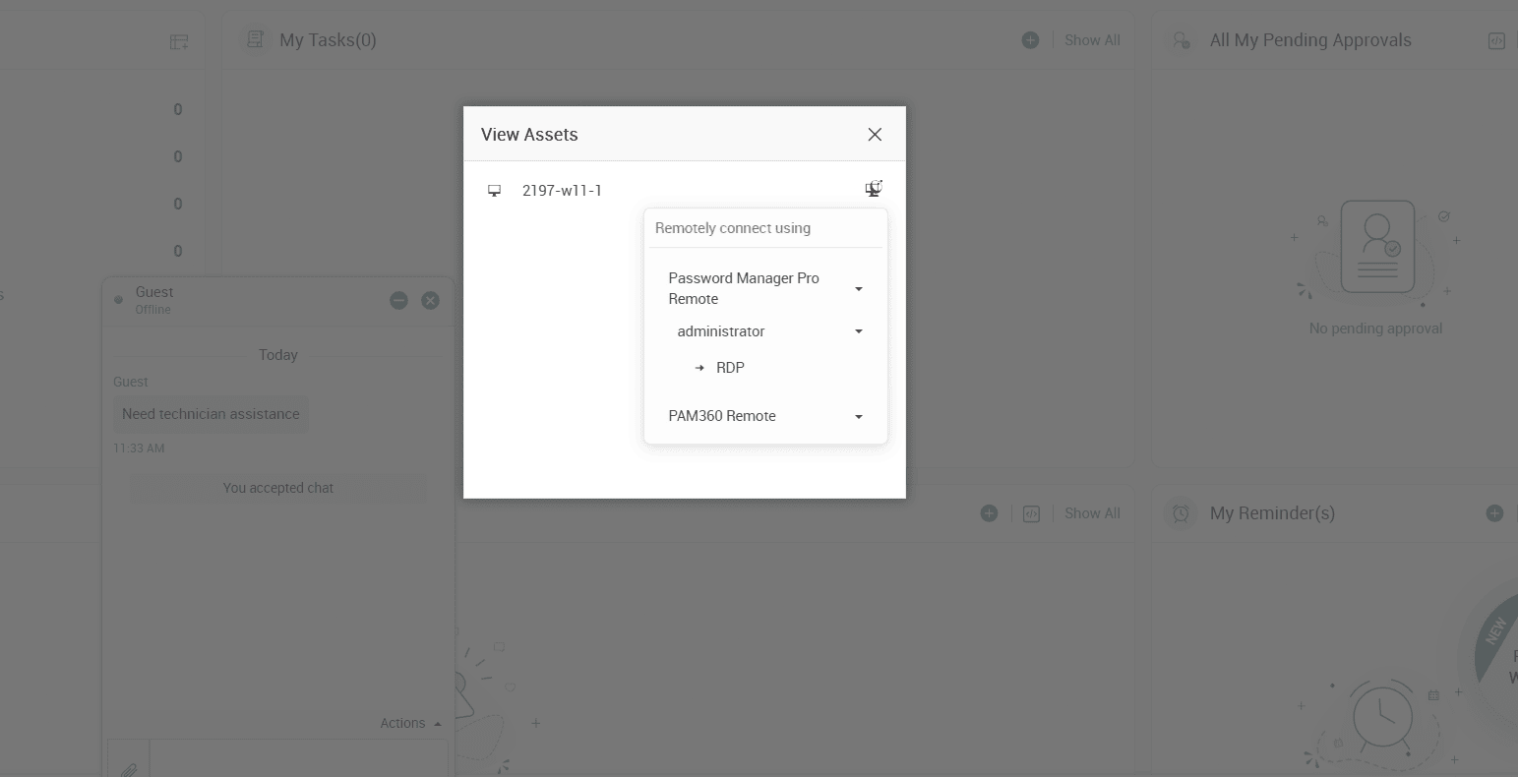1518x777 pixels.
Task: Add a new task in My Tasks
Action: click(x=1030, y=40)
